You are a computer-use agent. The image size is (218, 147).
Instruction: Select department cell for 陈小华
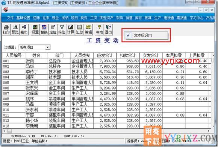point(59,120)
